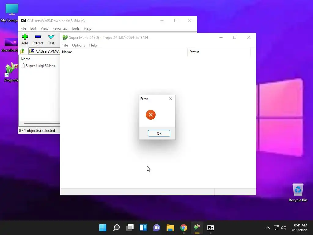The width and height of the screenshot is (313, 235).
Task: Close the Project64 window
Action: pyautogui.click(x=249, y=37)
